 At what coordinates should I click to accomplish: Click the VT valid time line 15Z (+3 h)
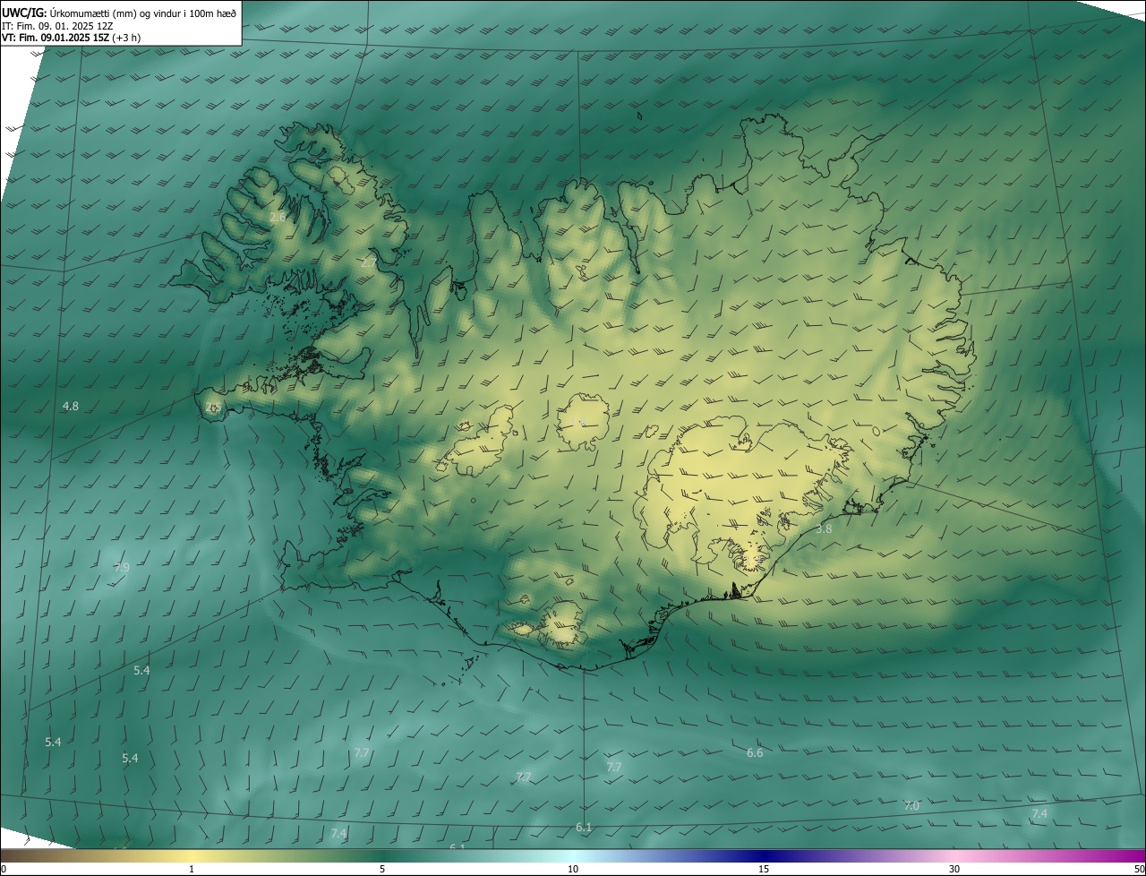[71, 38]
